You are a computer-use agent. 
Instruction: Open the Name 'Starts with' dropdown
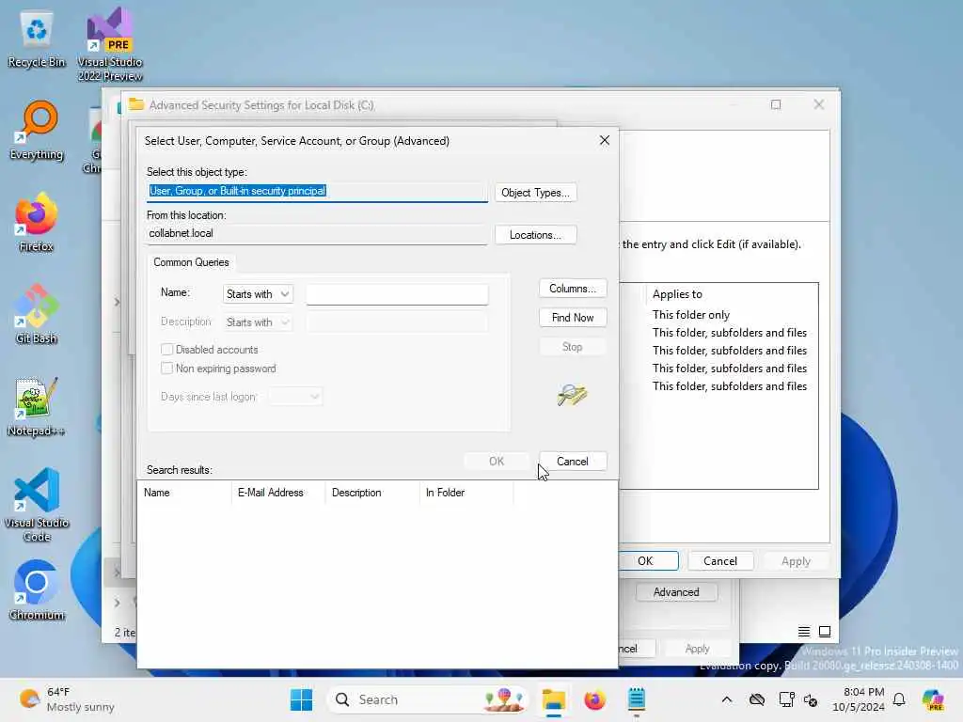click(258, 294)
